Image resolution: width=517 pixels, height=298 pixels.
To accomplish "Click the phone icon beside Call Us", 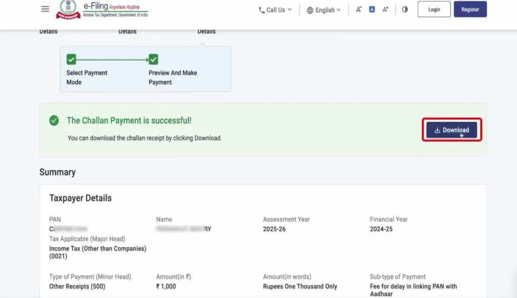I will coord(262,10).
